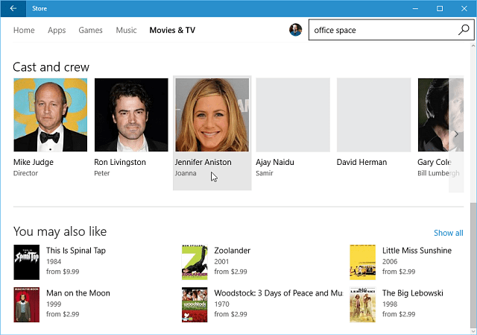Click the Mike Judge name label
This screenshot has height=335, width=477.
[x=34, y=162]
